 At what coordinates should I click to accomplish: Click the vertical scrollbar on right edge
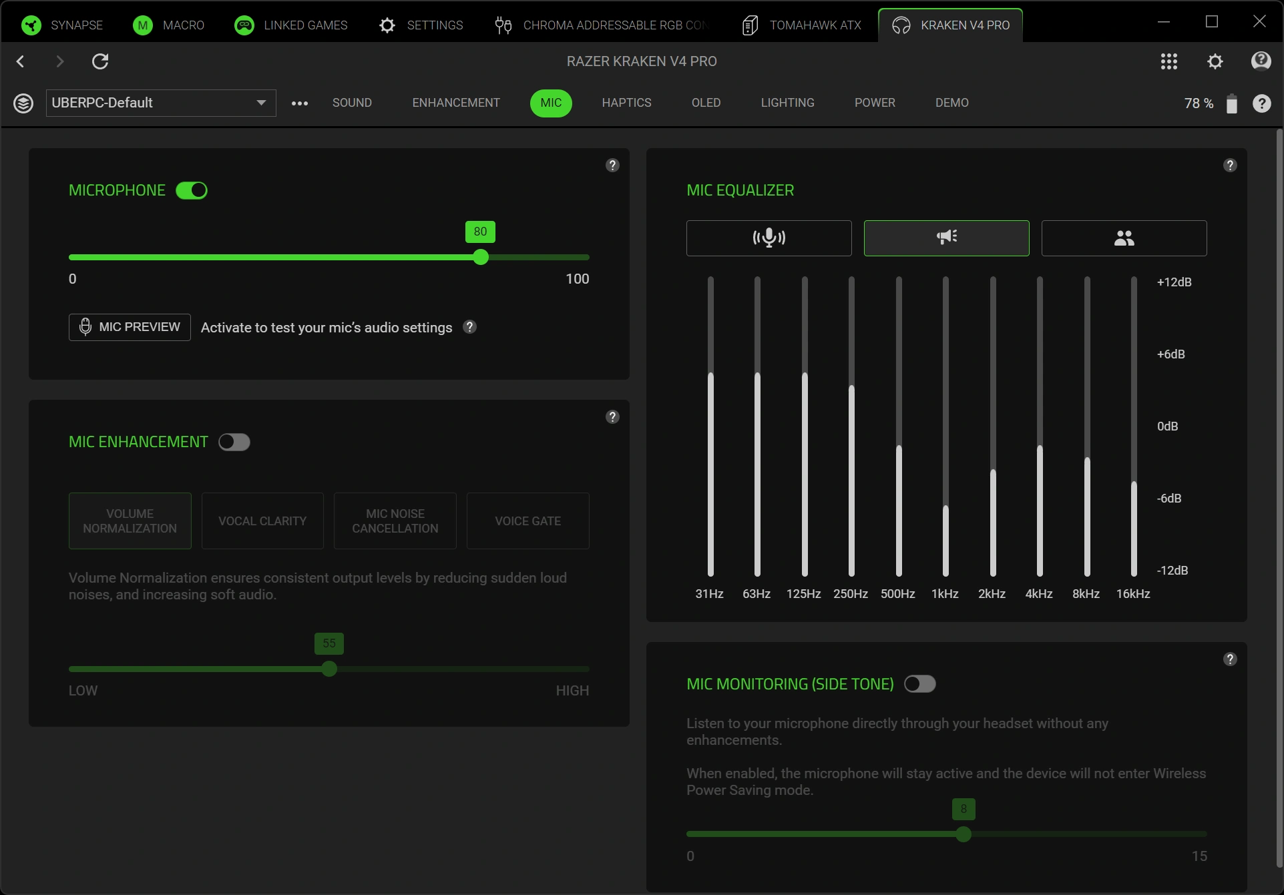click(1279, 497)
